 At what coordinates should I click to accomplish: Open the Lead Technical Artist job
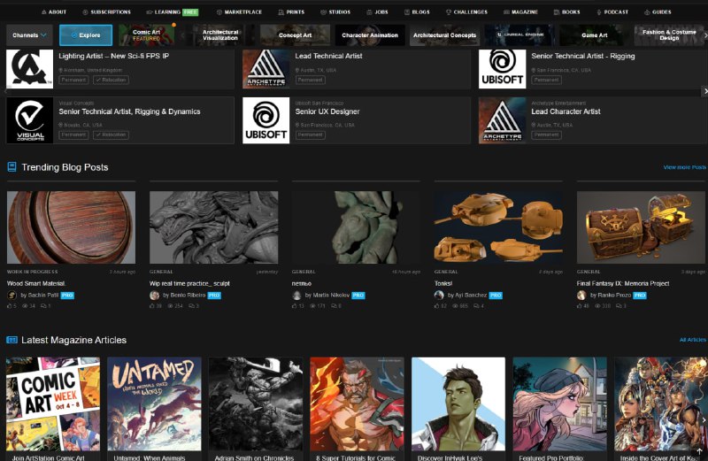tap(328, 56)
